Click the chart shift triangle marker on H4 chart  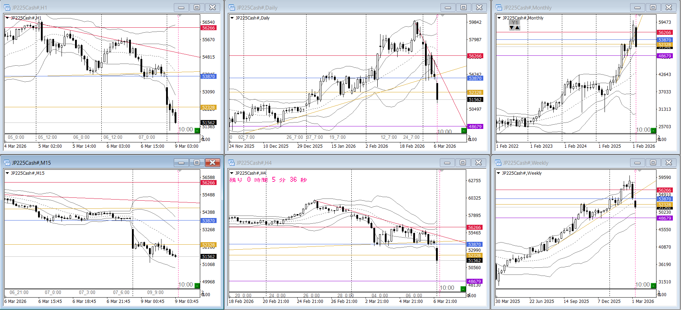(442, 171)
